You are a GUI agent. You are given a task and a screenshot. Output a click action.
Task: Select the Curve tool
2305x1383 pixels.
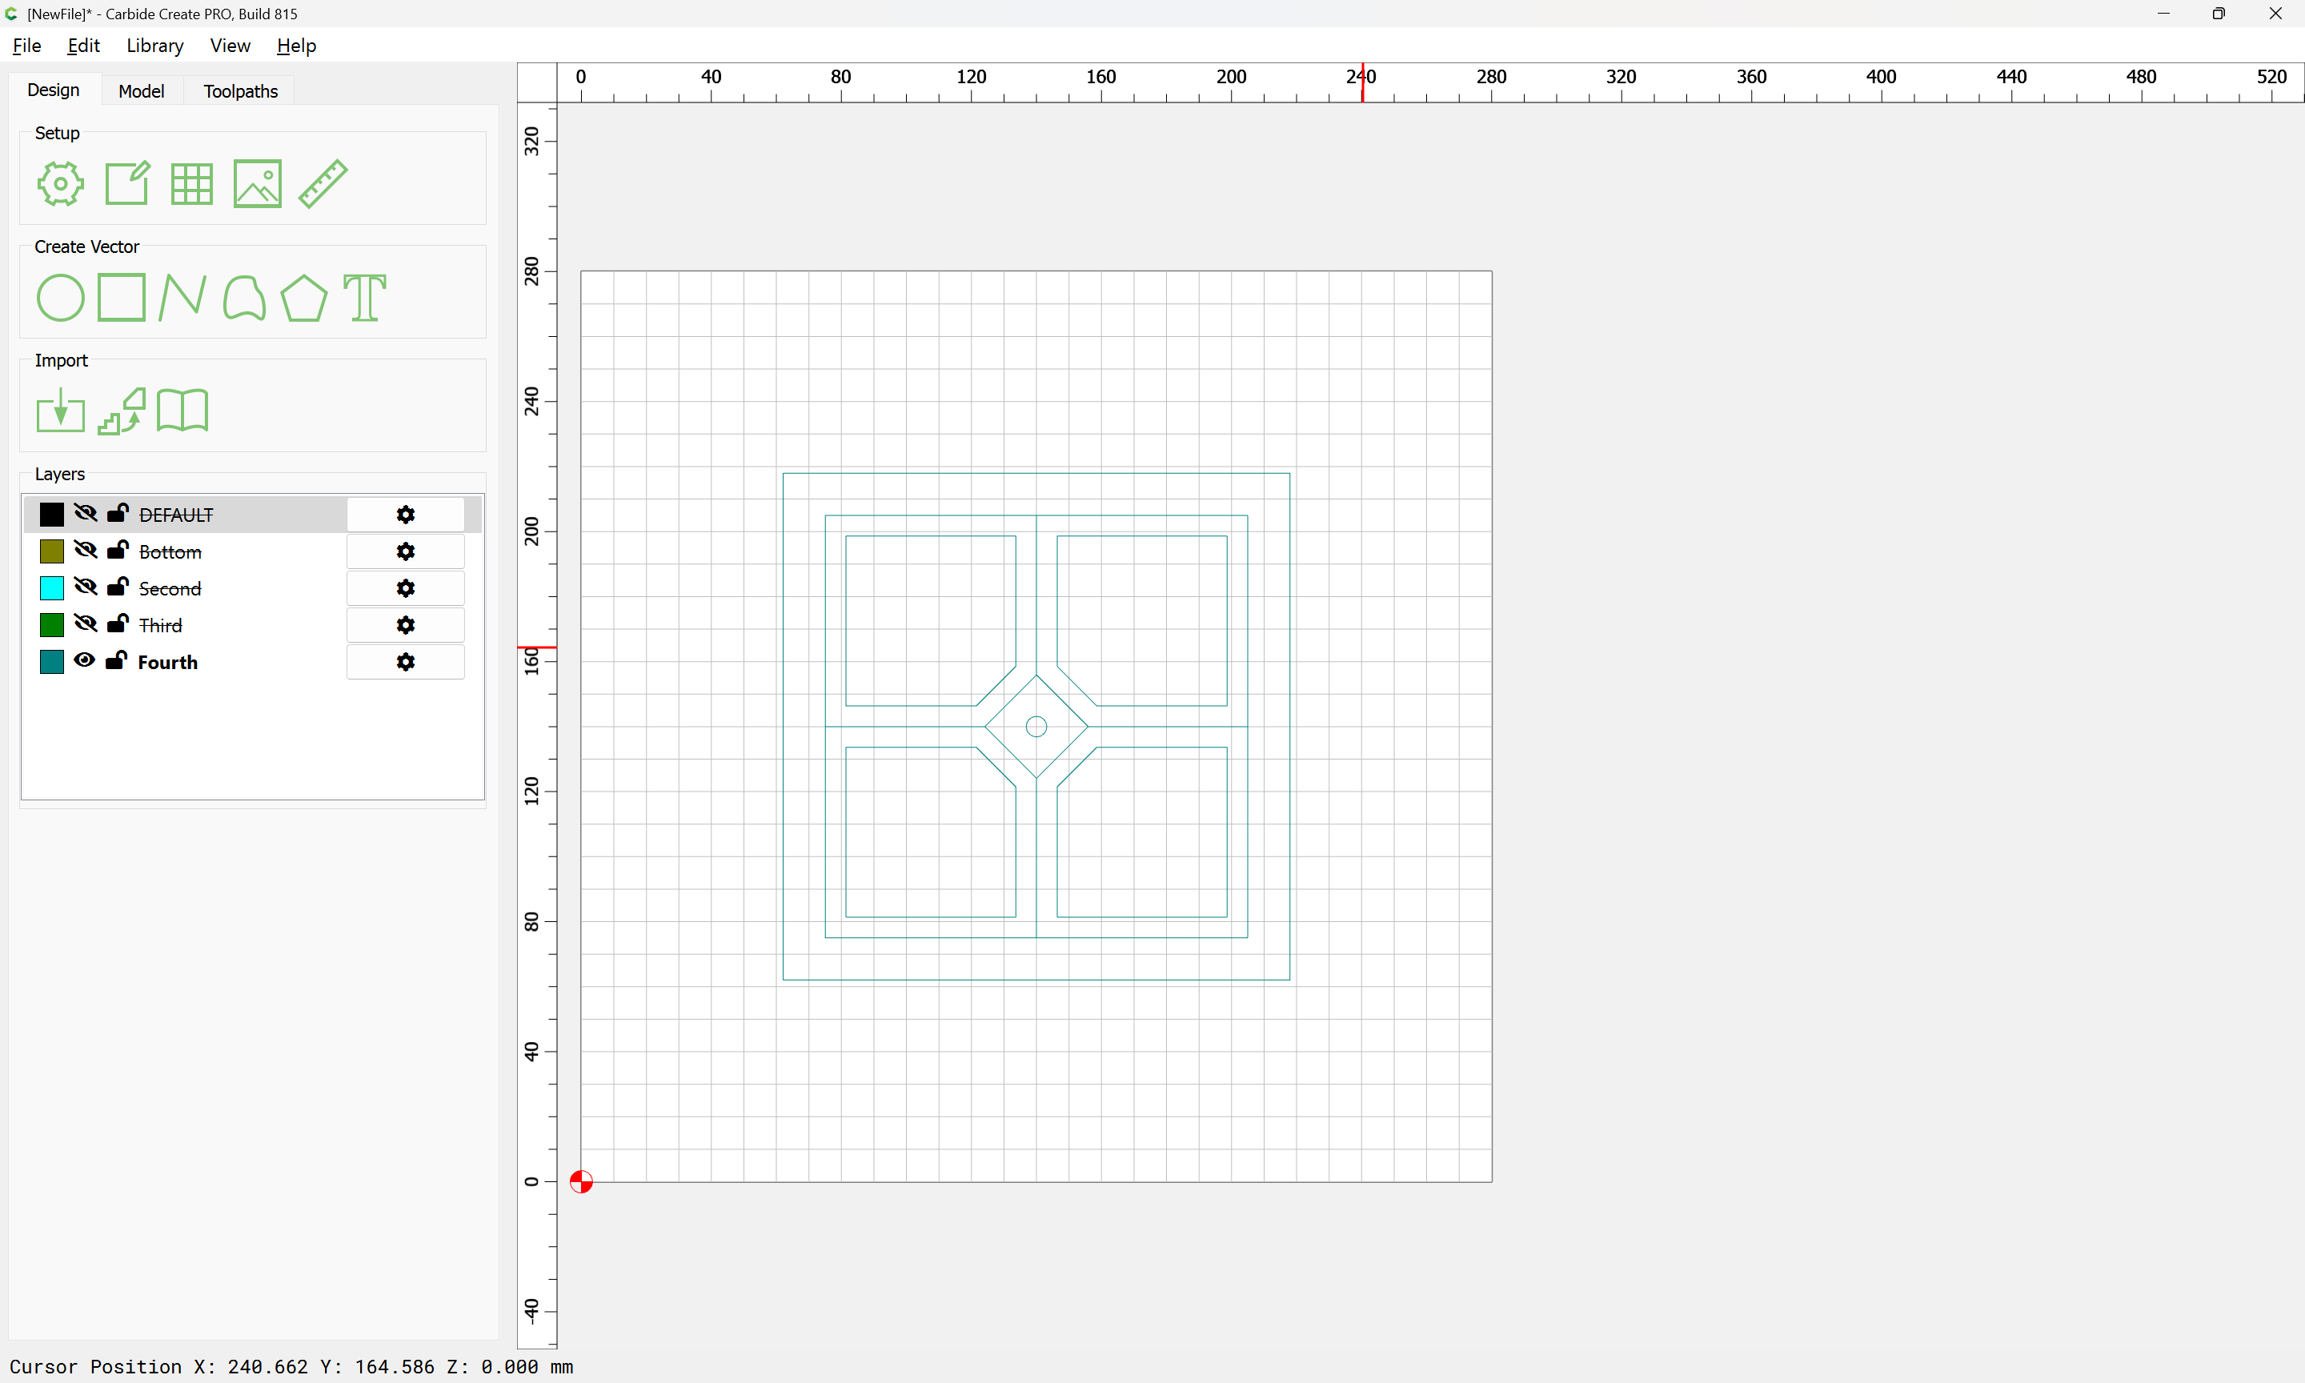[x=244, y=299]
